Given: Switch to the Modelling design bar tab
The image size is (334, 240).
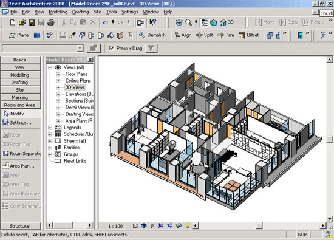Looking at the screenshot, I should [x=20, y=75].
